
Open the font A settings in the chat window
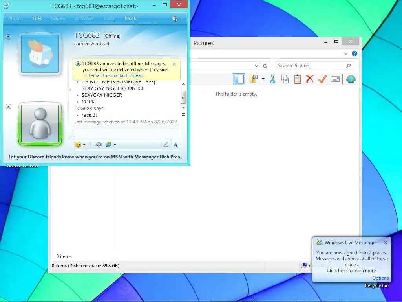coord(175,145)
